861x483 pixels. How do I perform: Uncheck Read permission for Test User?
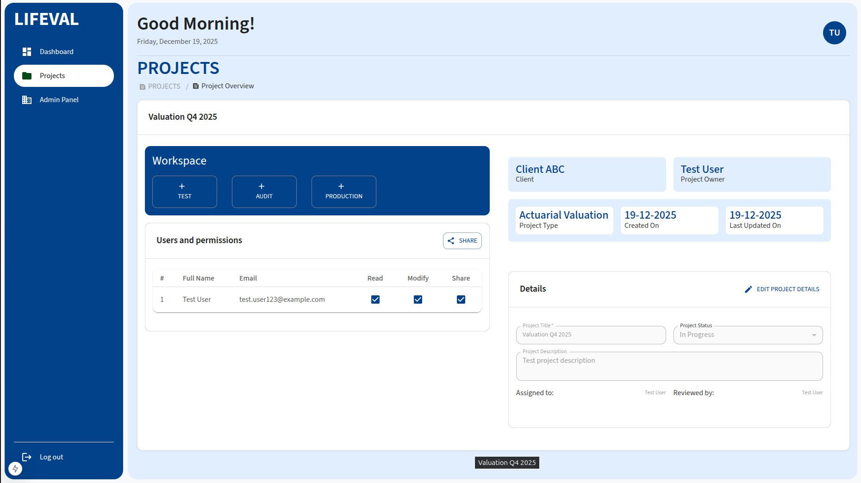tap(375, 300)
